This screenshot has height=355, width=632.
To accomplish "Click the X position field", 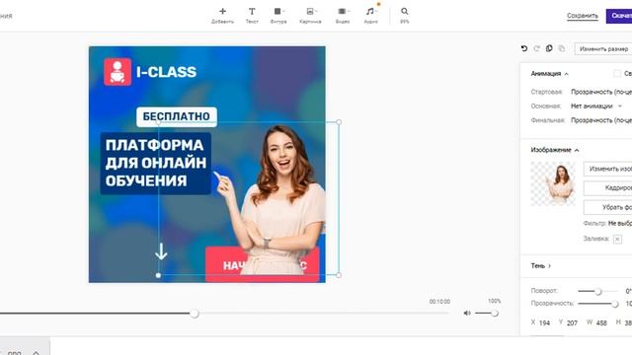I will click(x=544, y=322).
